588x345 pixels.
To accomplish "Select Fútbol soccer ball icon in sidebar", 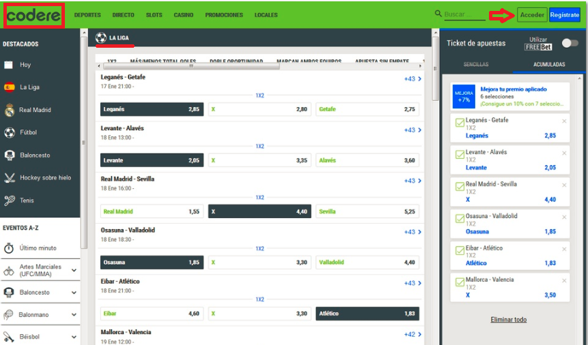I will pyautogui.click(x=10, y=132).
